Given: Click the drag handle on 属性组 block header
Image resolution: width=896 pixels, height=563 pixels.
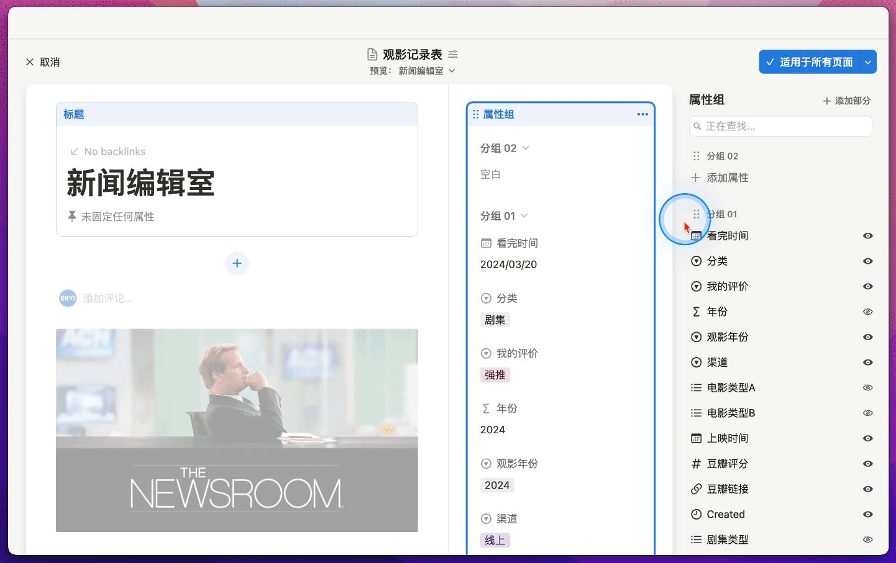Looking at the screenshot, I should tap(475, 114).
